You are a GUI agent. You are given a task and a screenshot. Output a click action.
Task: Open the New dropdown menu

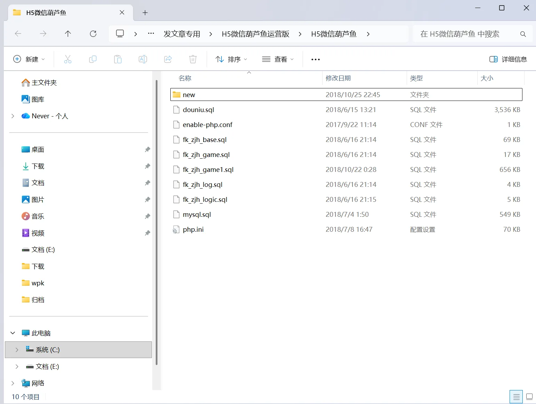(x=29, y=59)
